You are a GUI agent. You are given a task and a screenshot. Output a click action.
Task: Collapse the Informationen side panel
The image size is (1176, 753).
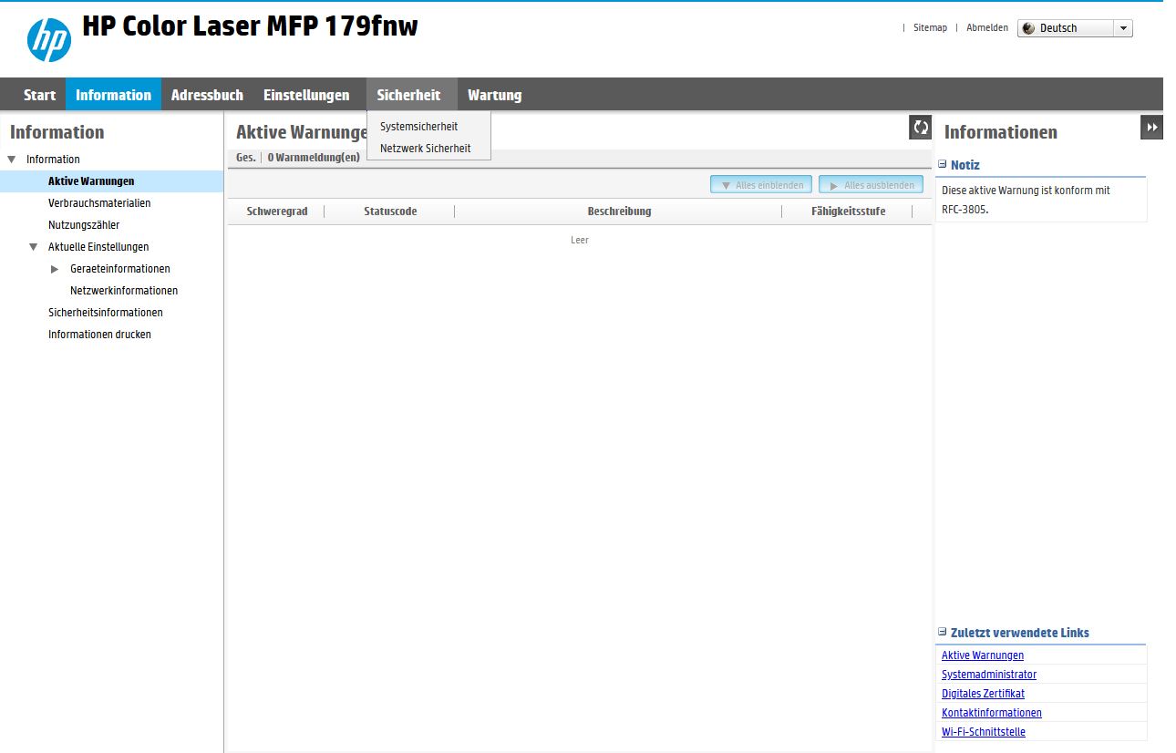[1152, 128]
